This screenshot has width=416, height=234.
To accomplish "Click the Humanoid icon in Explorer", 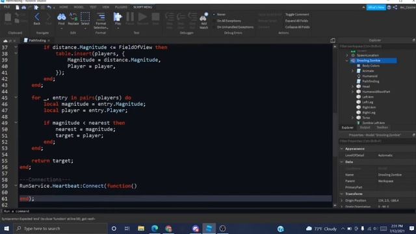I will click(359, 76).
